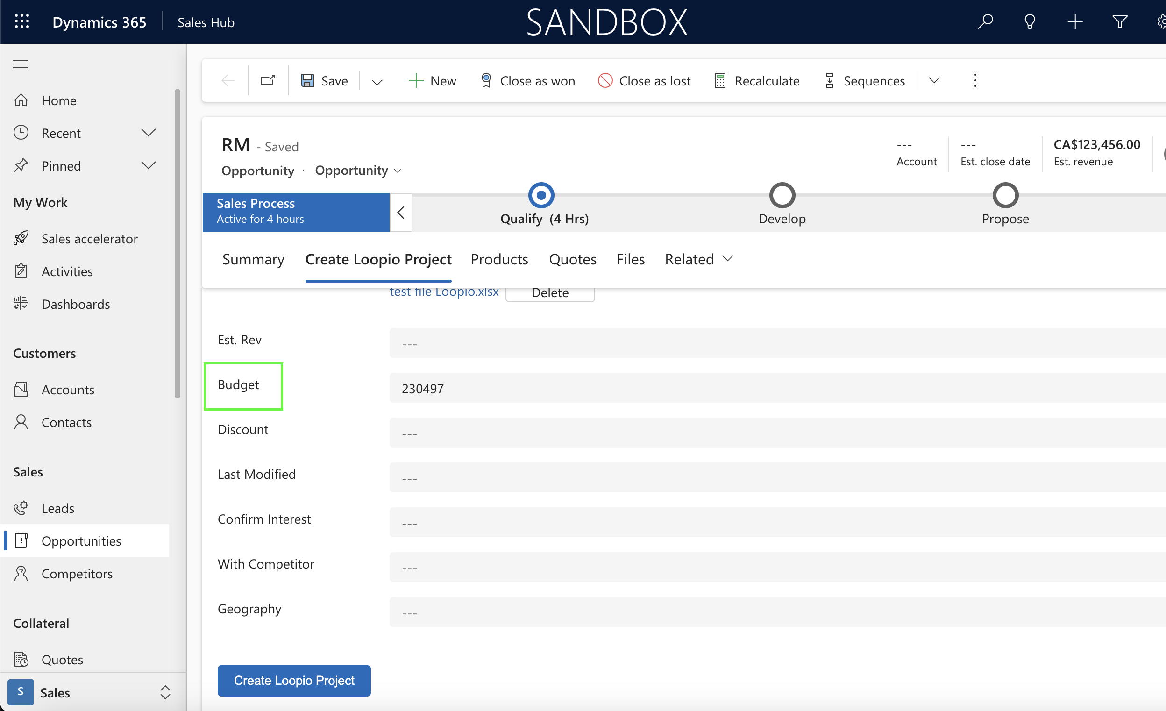Click the Sales Process active banner

(x=296, y=212)
